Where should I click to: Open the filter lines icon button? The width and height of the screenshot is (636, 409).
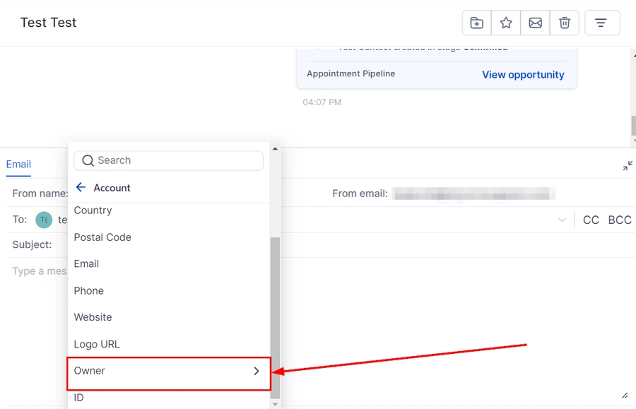click(601, 23)
